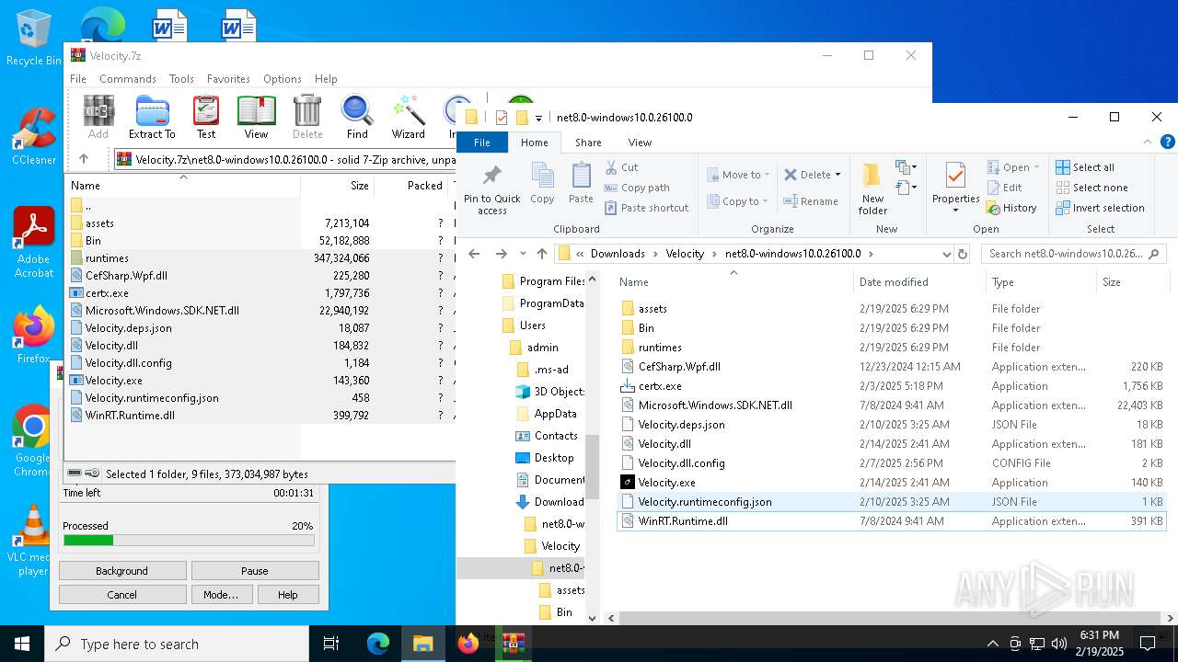Click the Find icon in WinRAR toolbar
Viewport: 1178px width, 662px height.
tap(357, 117)
